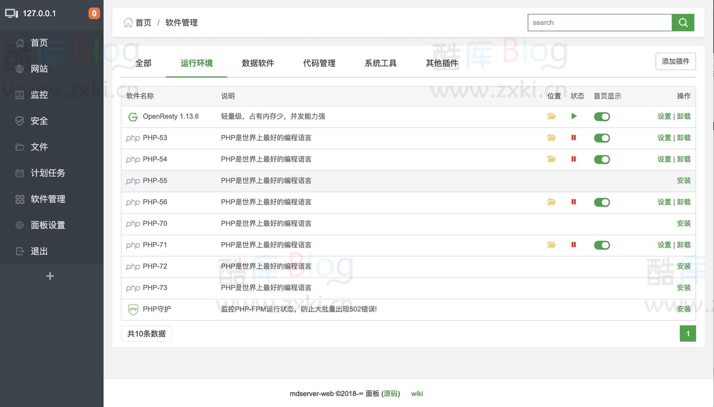The image size is (714, 407).
Task: Switch to the 系统工具 tab
Action: [381, 63]
